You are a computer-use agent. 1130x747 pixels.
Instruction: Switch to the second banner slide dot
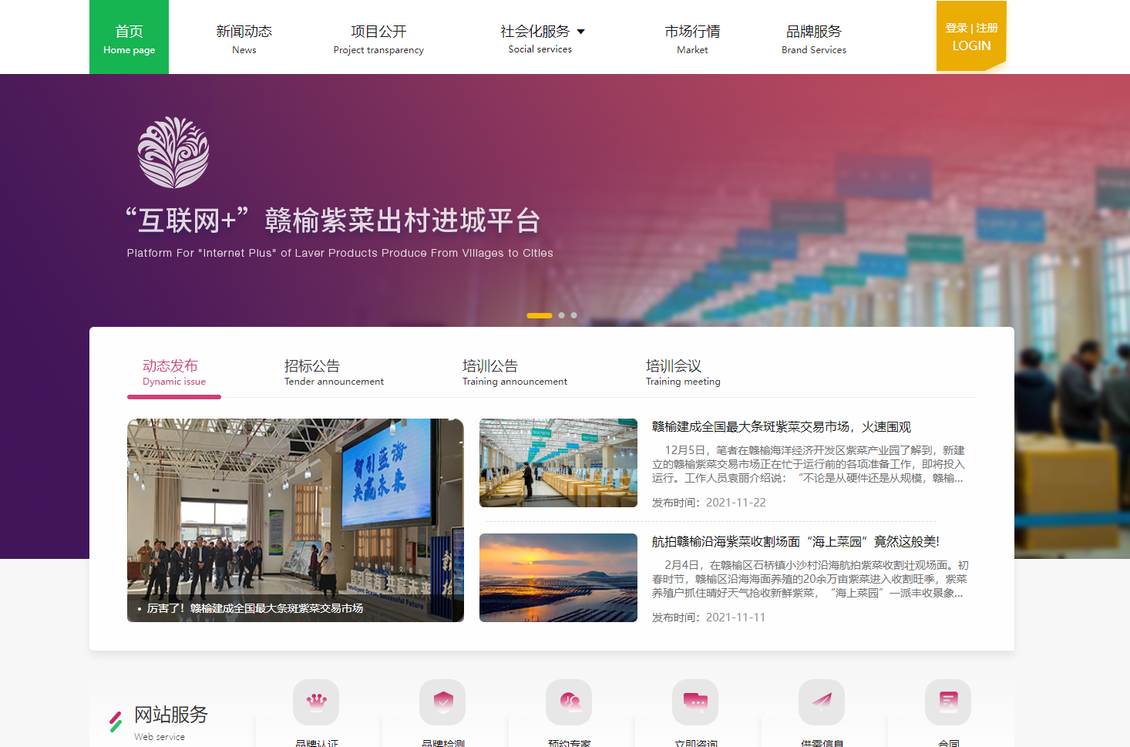click(x=562, y=315)
